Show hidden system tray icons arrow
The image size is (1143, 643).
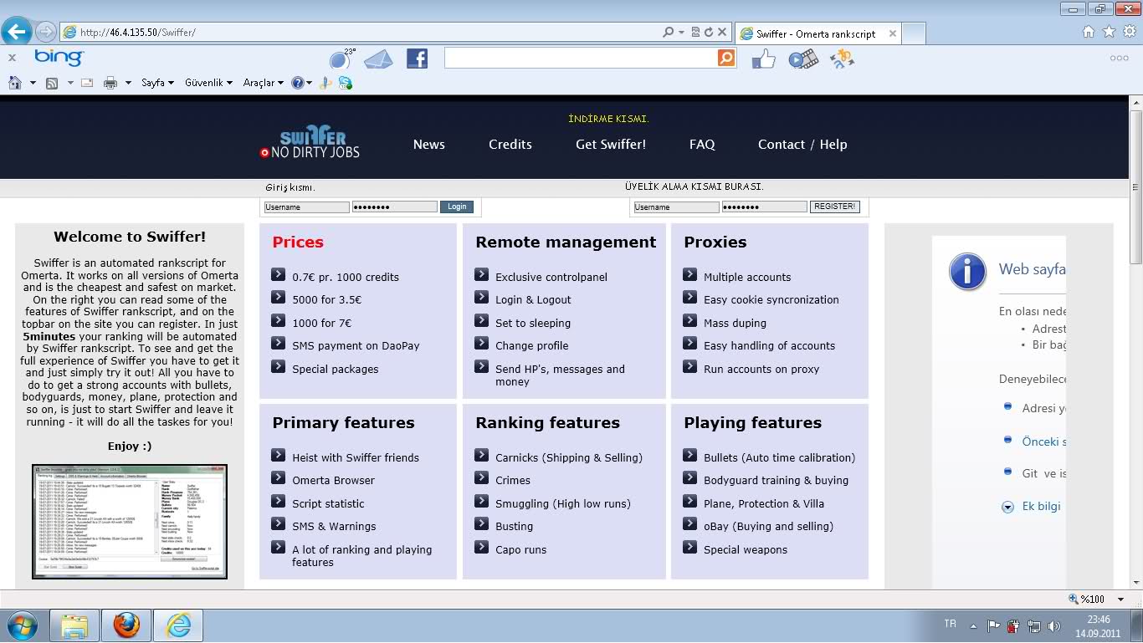(x=973, y=625)
